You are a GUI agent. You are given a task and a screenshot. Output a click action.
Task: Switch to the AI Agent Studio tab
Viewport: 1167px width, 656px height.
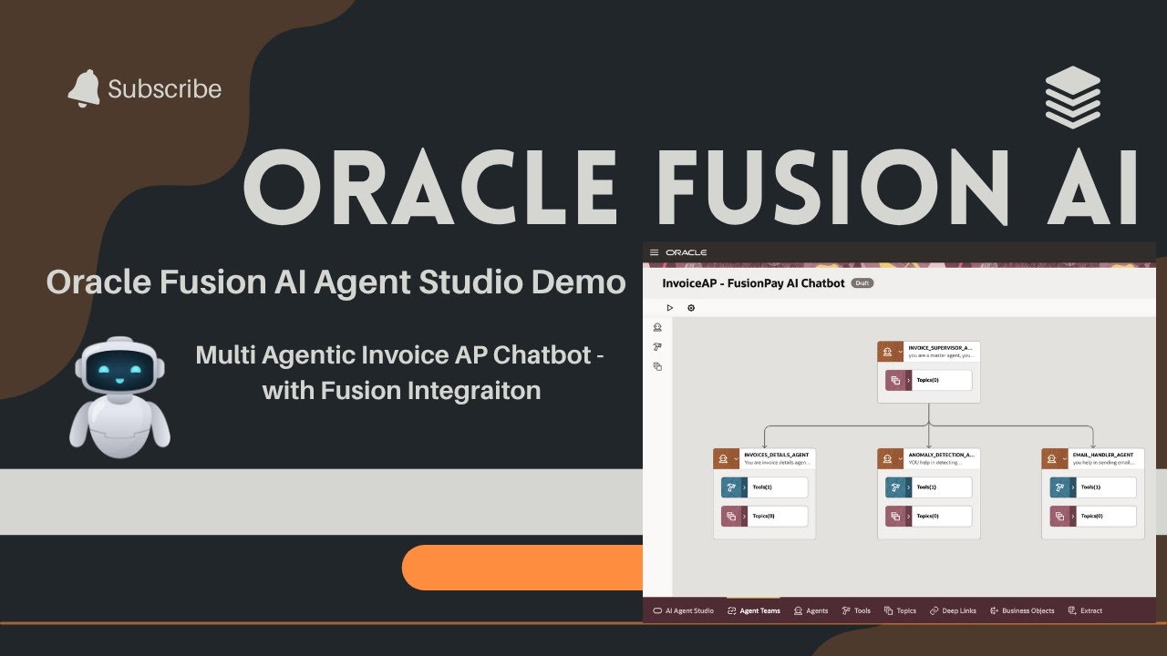684,610
